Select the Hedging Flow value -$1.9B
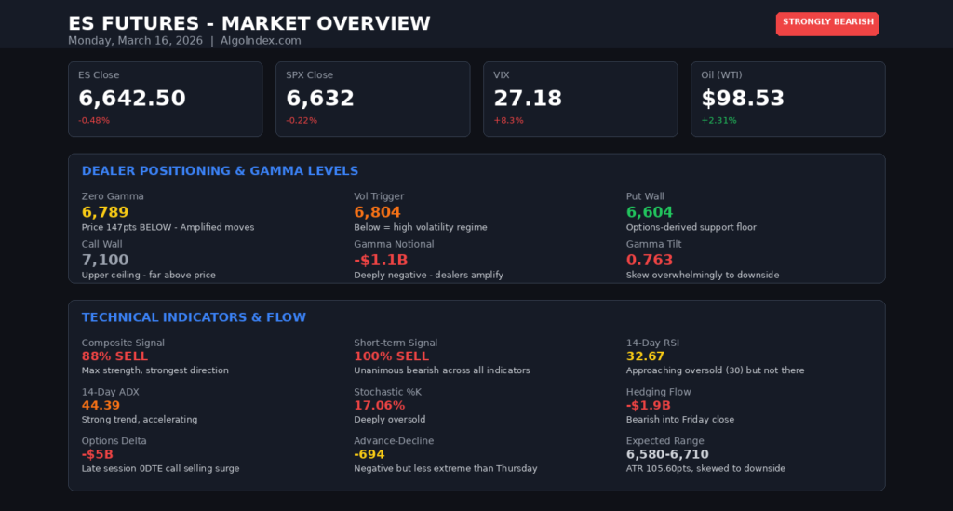This screenshot has width=953, height=511. pyautogui.click(x=649, y=405)
